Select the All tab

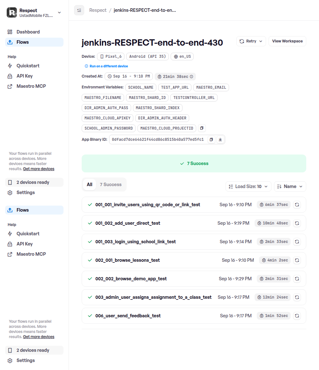[x=90, y=185]
